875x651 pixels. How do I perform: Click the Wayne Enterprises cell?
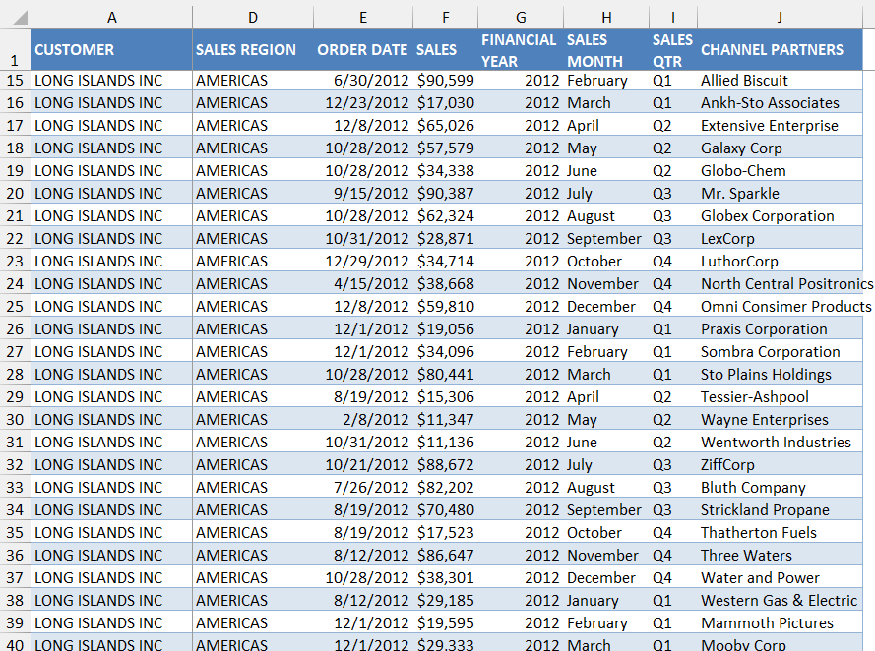780,420
